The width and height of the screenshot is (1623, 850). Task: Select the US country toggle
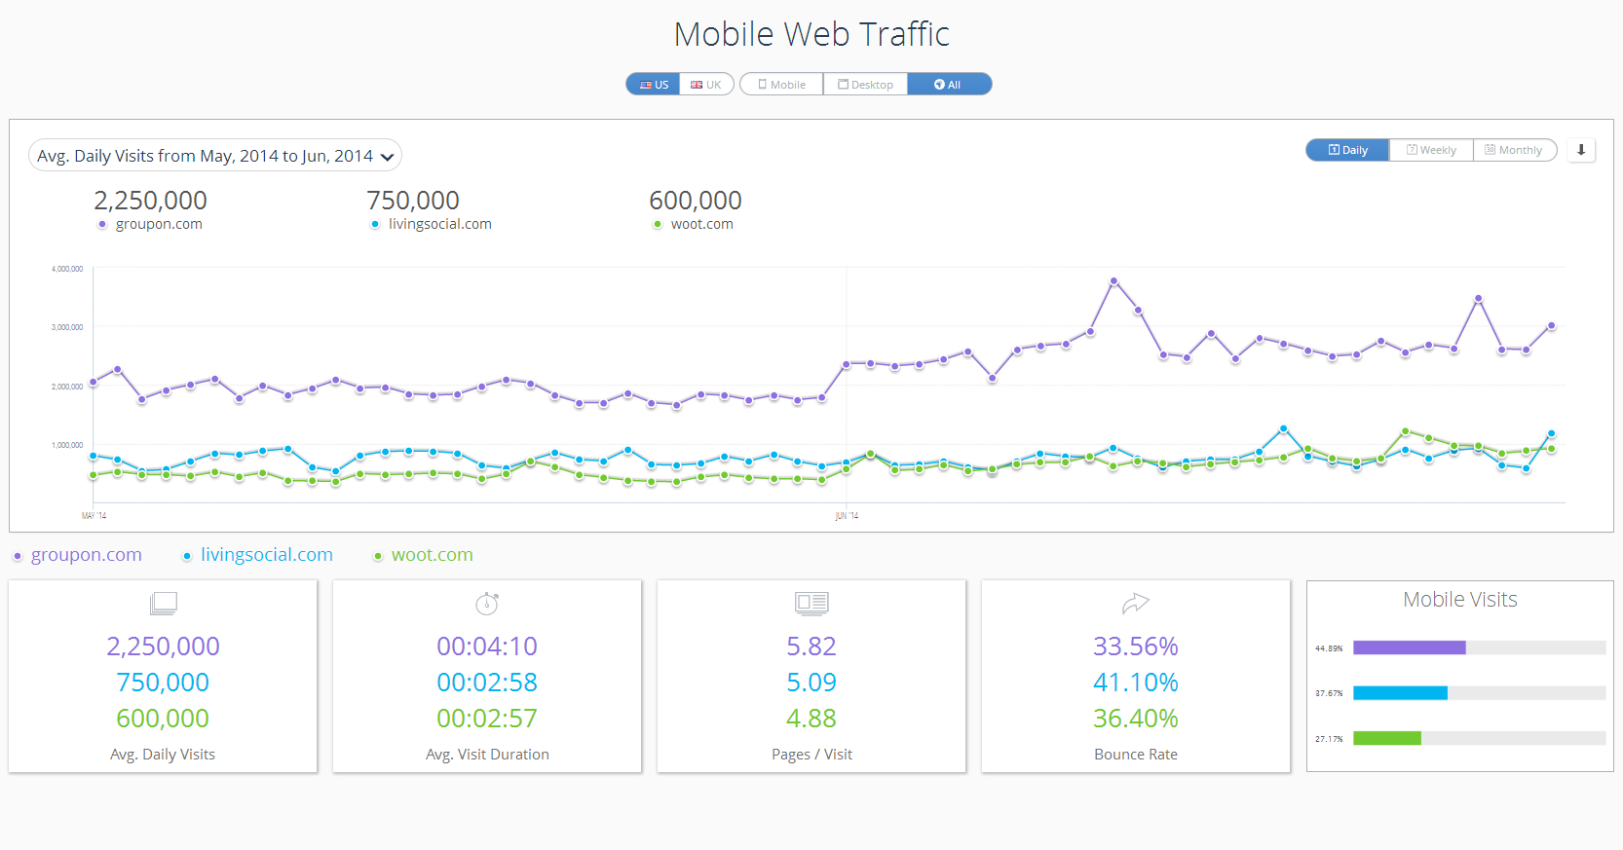(653, 85)
